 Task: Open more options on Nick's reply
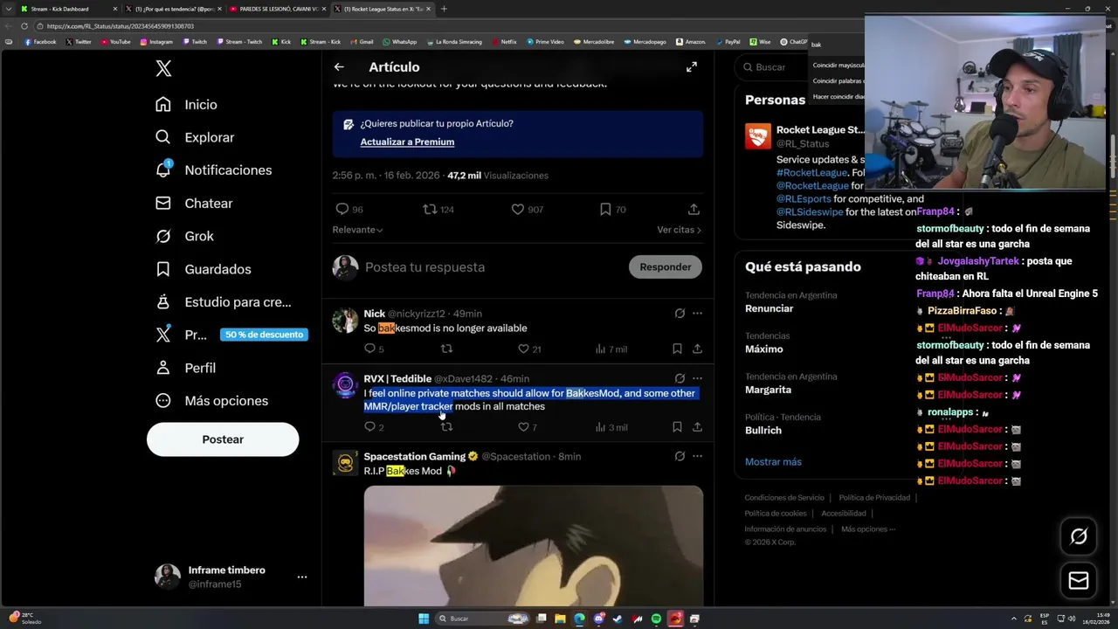click(x=697, y=314)
